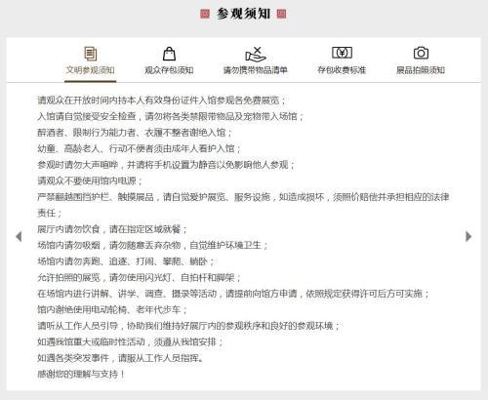Click the red seal icon left of 参观须知
Viewport: 488px width, 400px height.
click(x=205, y=14)
